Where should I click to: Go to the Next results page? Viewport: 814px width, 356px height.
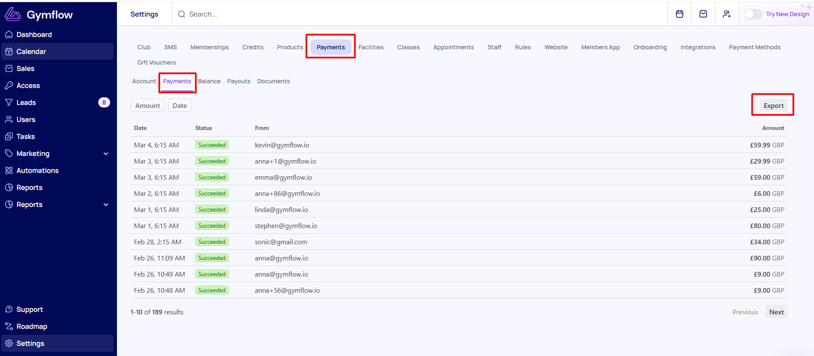point(776,312)
